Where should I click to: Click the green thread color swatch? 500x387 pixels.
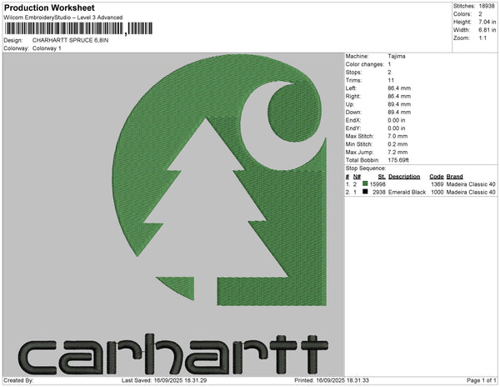tap(365, 183)
